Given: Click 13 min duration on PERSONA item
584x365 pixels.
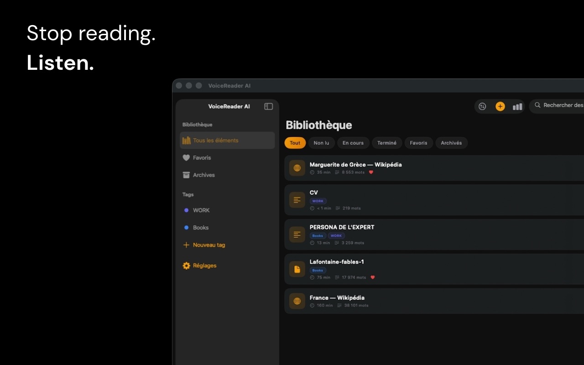Looking at the screenshot, I should point(323,243).
